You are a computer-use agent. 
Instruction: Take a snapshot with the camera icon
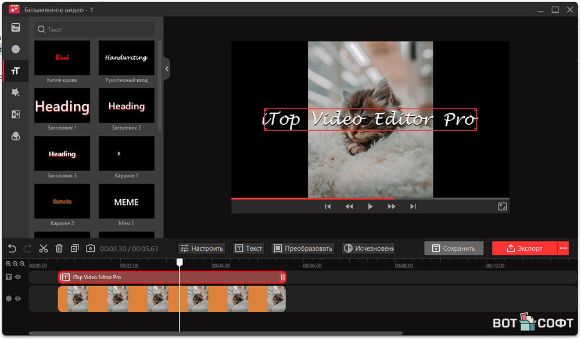pyautogui.click(x=90, y=248)
